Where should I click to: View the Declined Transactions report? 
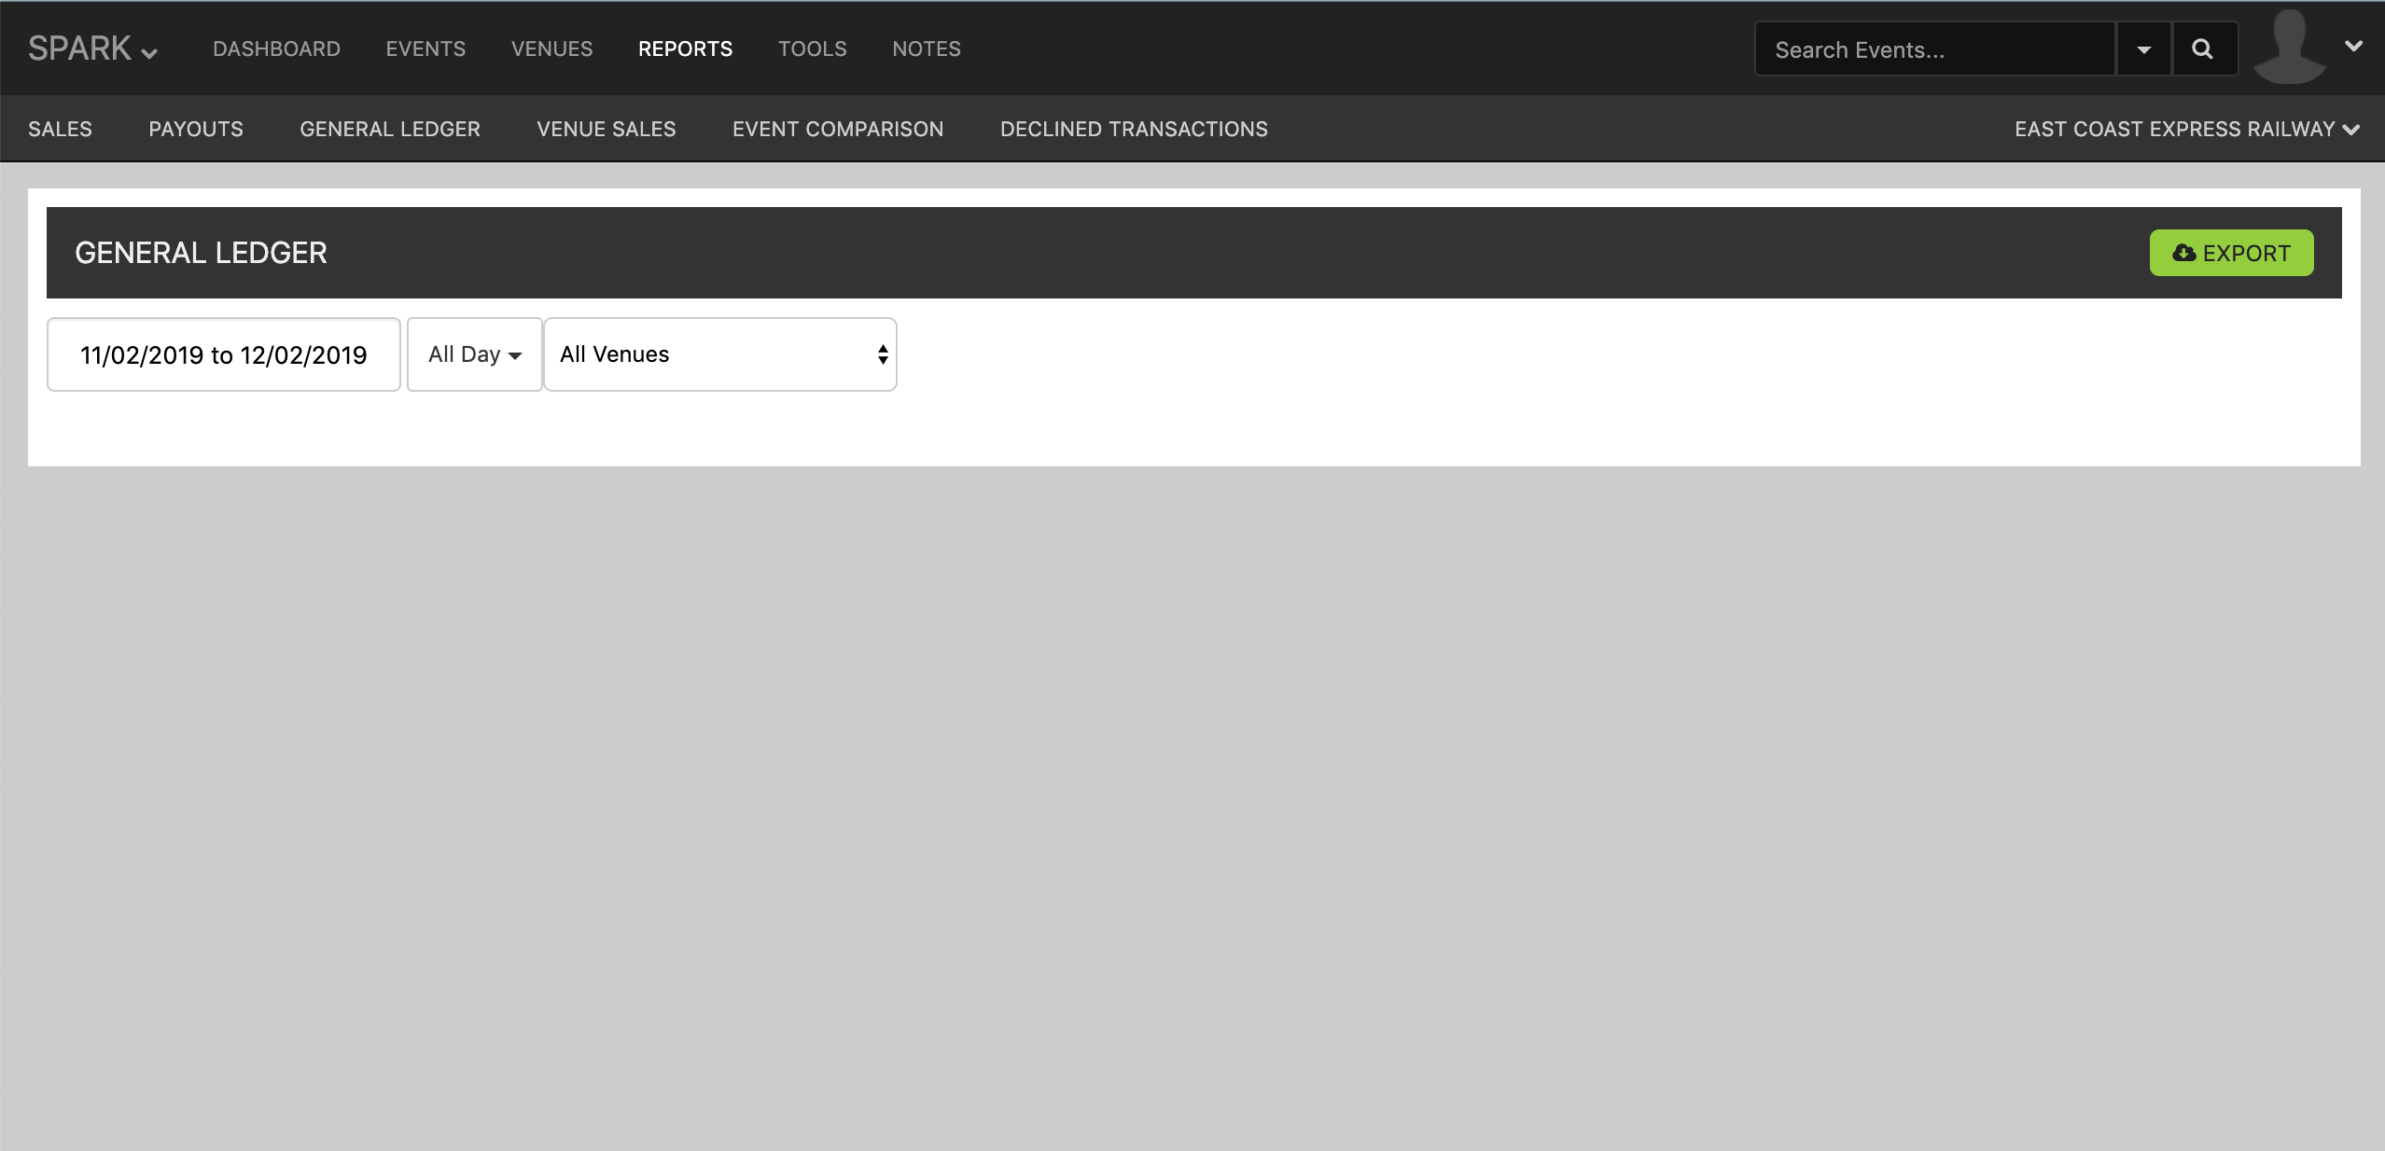(1134, 129)
